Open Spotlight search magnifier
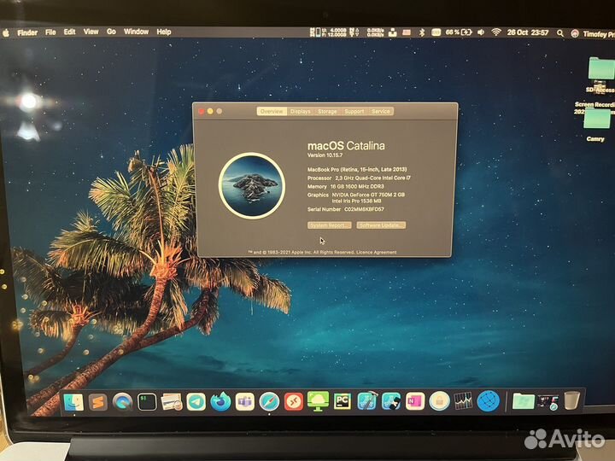Viewport: 615px width, 461px height. click(560, 33)
